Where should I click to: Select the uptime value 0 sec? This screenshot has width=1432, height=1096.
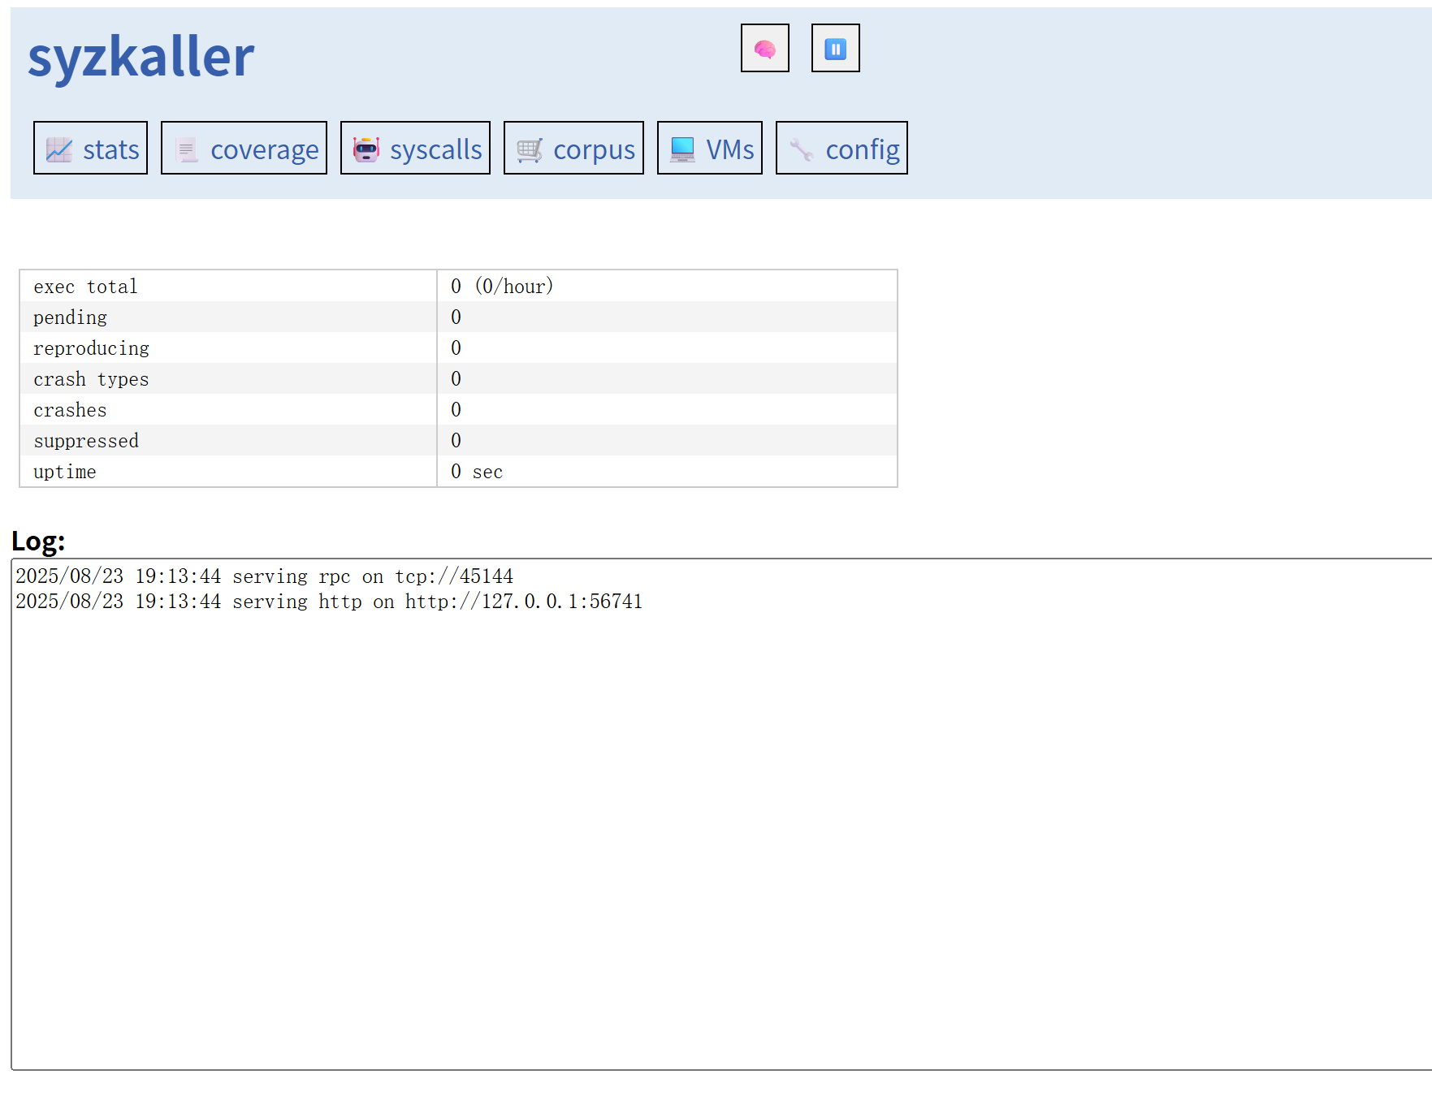477,472
